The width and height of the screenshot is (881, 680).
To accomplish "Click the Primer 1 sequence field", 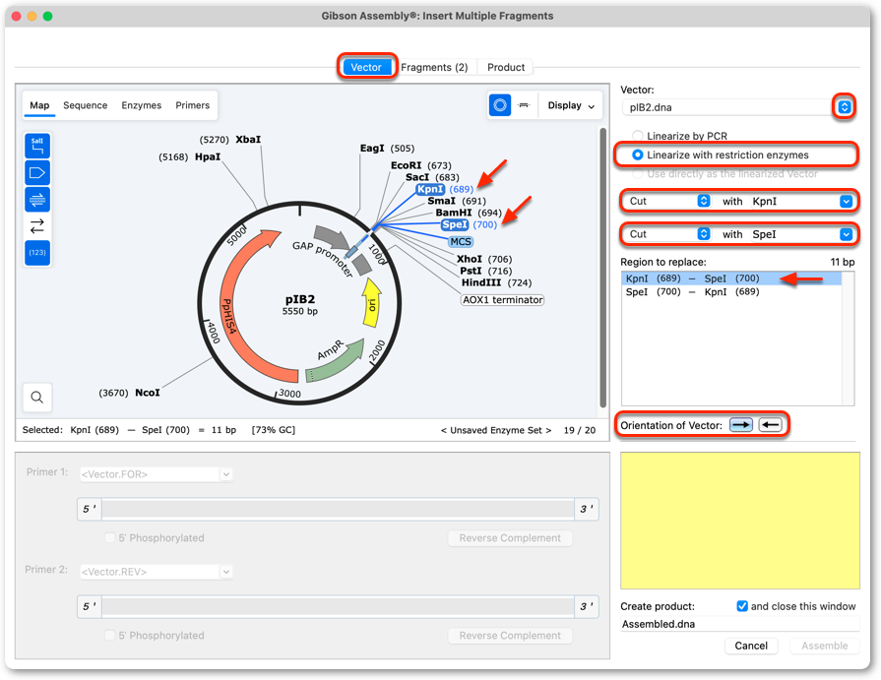I will click(x=338, y=509).
